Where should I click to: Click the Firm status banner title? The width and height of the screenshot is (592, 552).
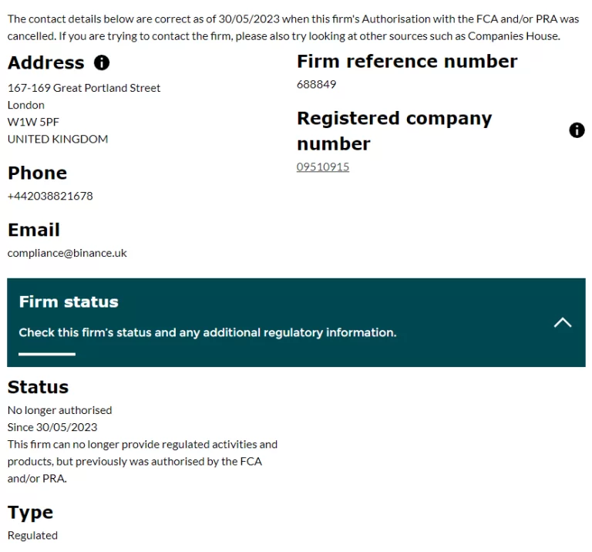coord(69,302)
